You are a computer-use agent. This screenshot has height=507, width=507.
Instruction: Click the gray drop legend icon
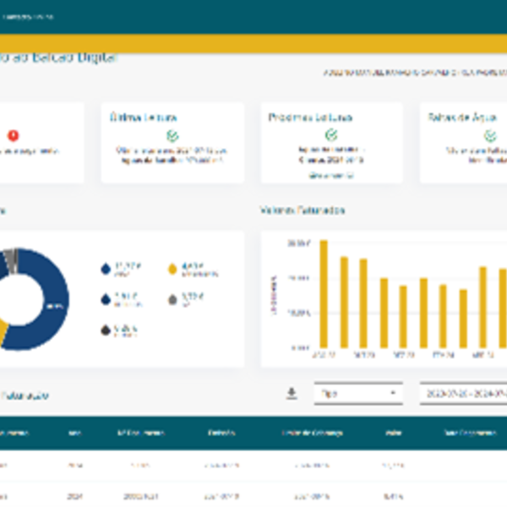pyautogui.click(x=172, y=298)
